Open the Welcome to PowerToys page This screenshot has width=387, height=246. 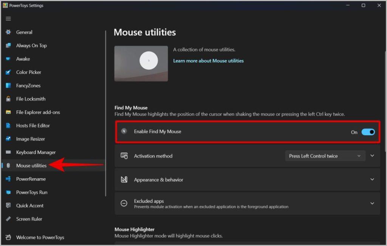pyautogui.click(x=40, y=237)
